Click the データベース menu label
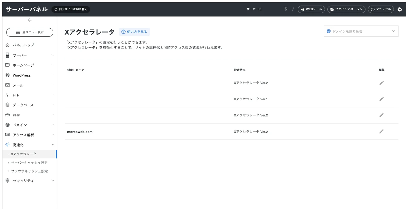 [23, 105]
